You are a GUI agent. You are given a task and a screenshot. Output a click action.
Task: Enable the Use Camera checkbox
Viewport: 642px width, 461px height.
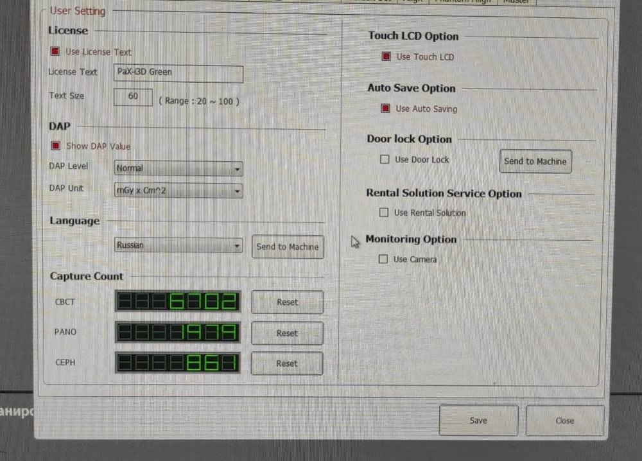point(383,259)
